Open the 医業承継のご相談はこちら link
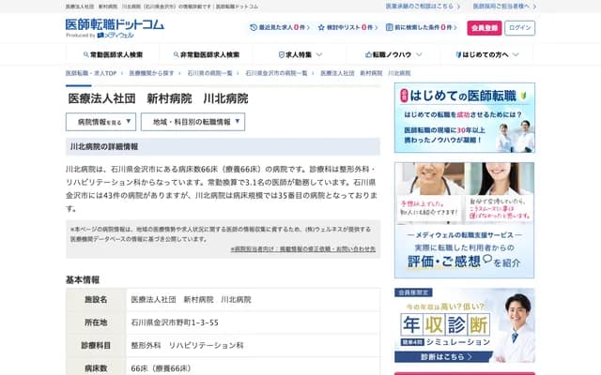 423,7
